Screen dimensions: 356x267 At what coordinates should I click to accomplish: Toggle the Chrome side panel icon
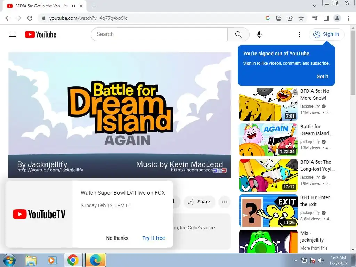(326, 18)
